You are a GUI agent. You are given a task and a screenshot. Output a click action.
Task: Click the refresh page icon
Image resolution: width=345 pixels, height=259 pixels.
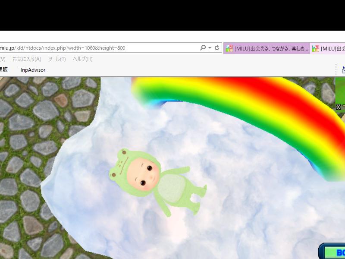pos(217,48)
